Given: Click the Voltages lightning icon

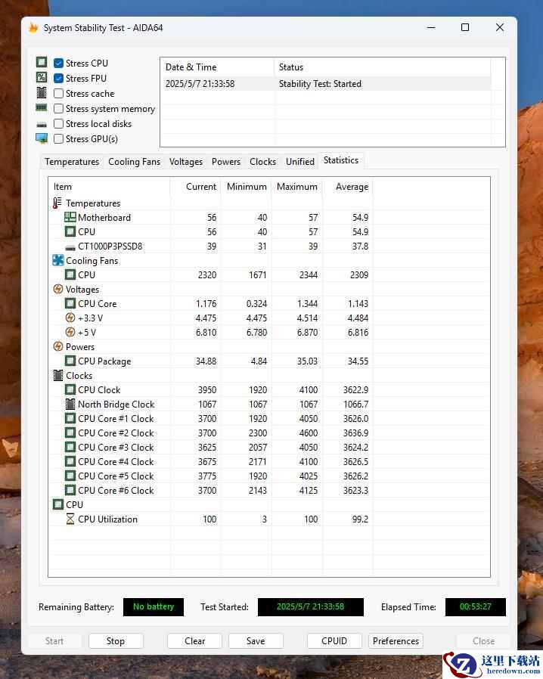Looking at the screenshot, I should coord(58,289).
